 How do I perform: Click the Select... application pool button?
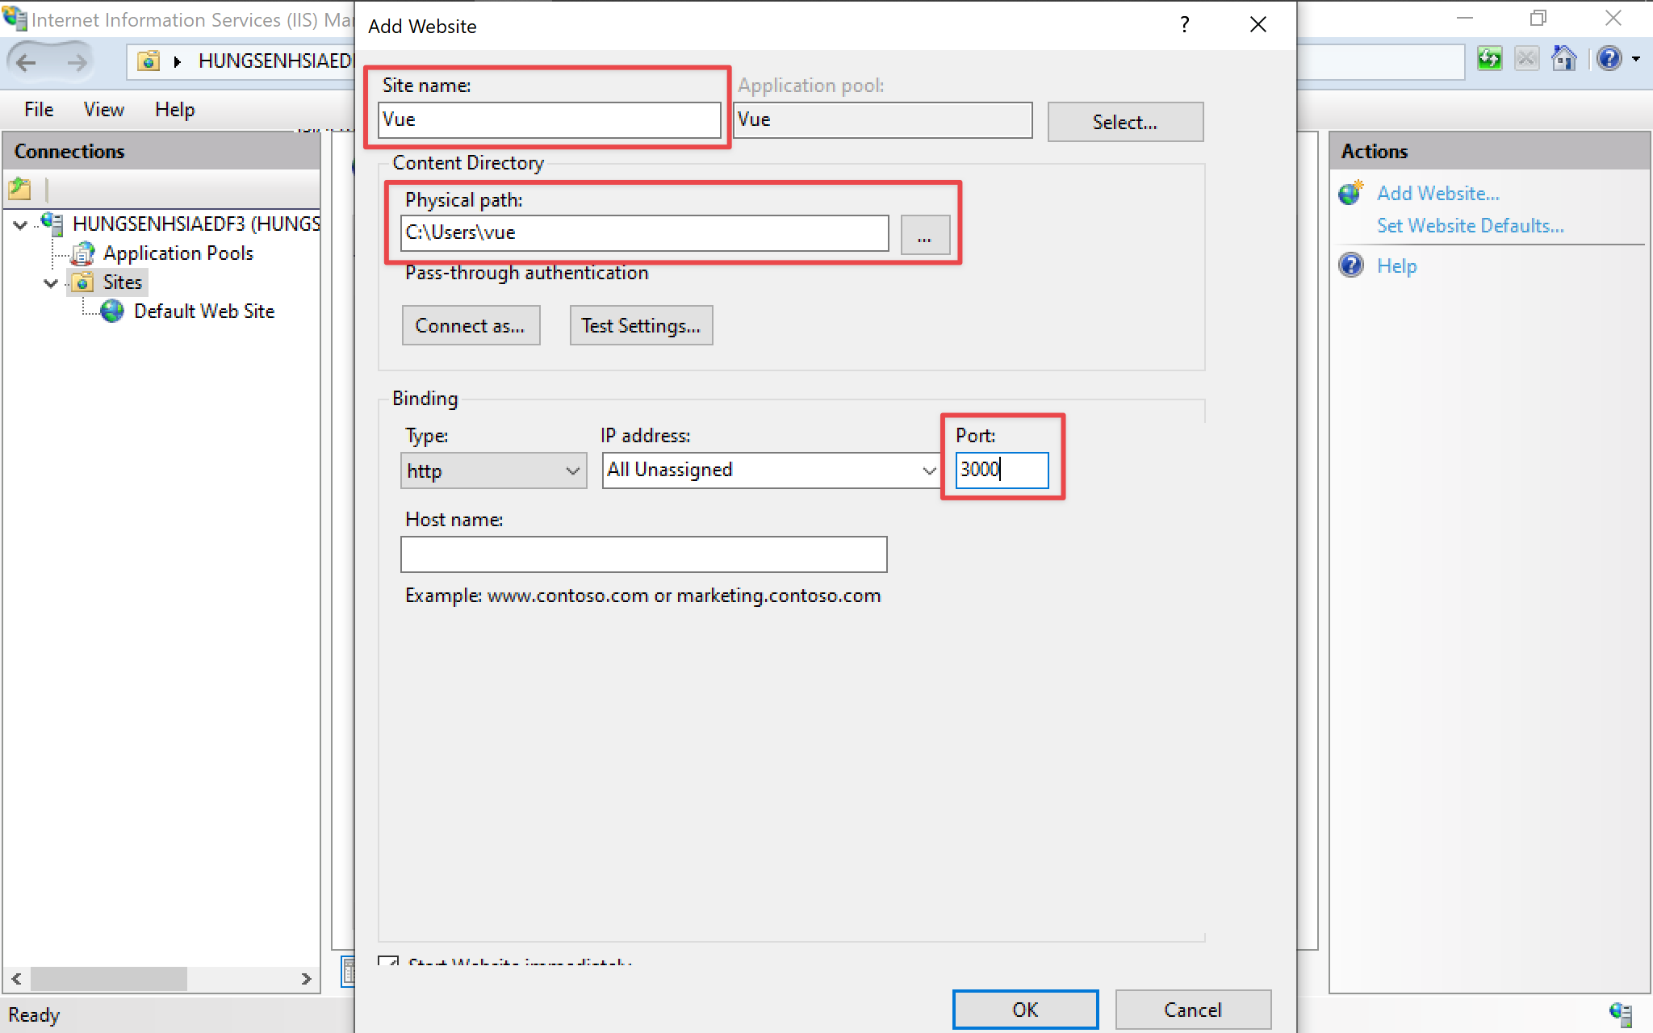click(x=1125, y=122)
